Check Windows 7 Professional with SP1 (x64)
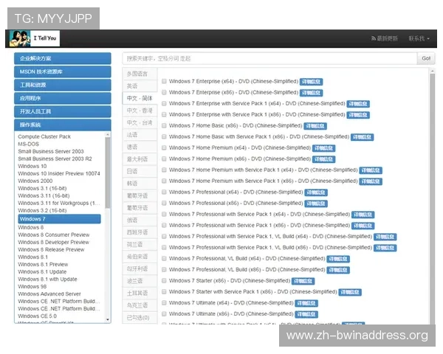Image resolution: width=443 pixels, height=354 pixels. tap(164, 215)
